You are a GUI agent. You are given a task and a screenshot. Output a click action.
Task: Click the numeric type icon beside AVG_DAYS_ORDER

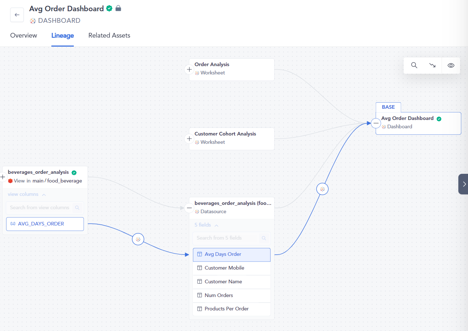pos(13,224)
